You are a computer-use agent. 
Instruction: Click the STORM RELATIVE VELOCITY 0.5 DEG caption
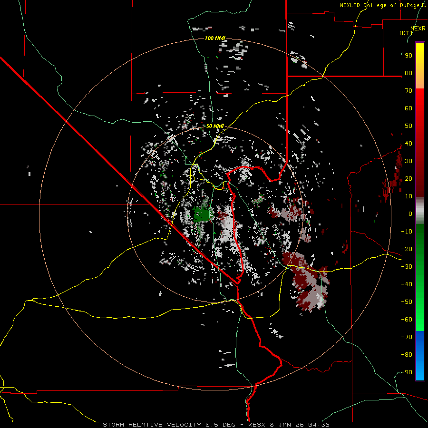tap(169, 425)
